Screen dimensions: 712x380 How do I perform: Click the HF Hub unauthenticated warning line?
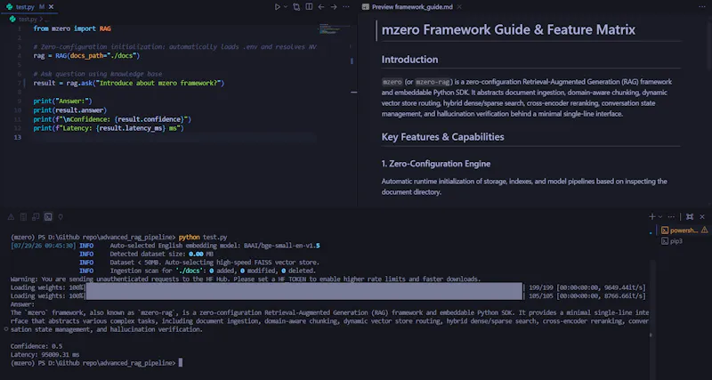point(246,279)
